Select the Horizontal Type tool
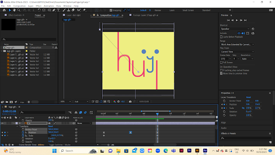The width and height of the screenshot is (275, 155). (x=58, y=10)
